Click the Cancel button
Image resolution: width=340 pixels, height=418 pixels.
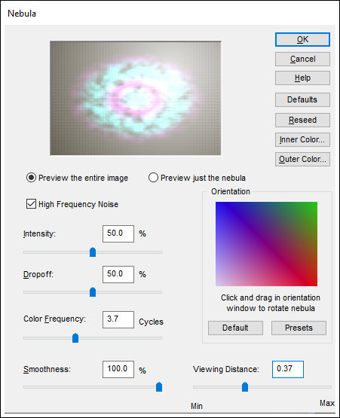coord(302,59)
